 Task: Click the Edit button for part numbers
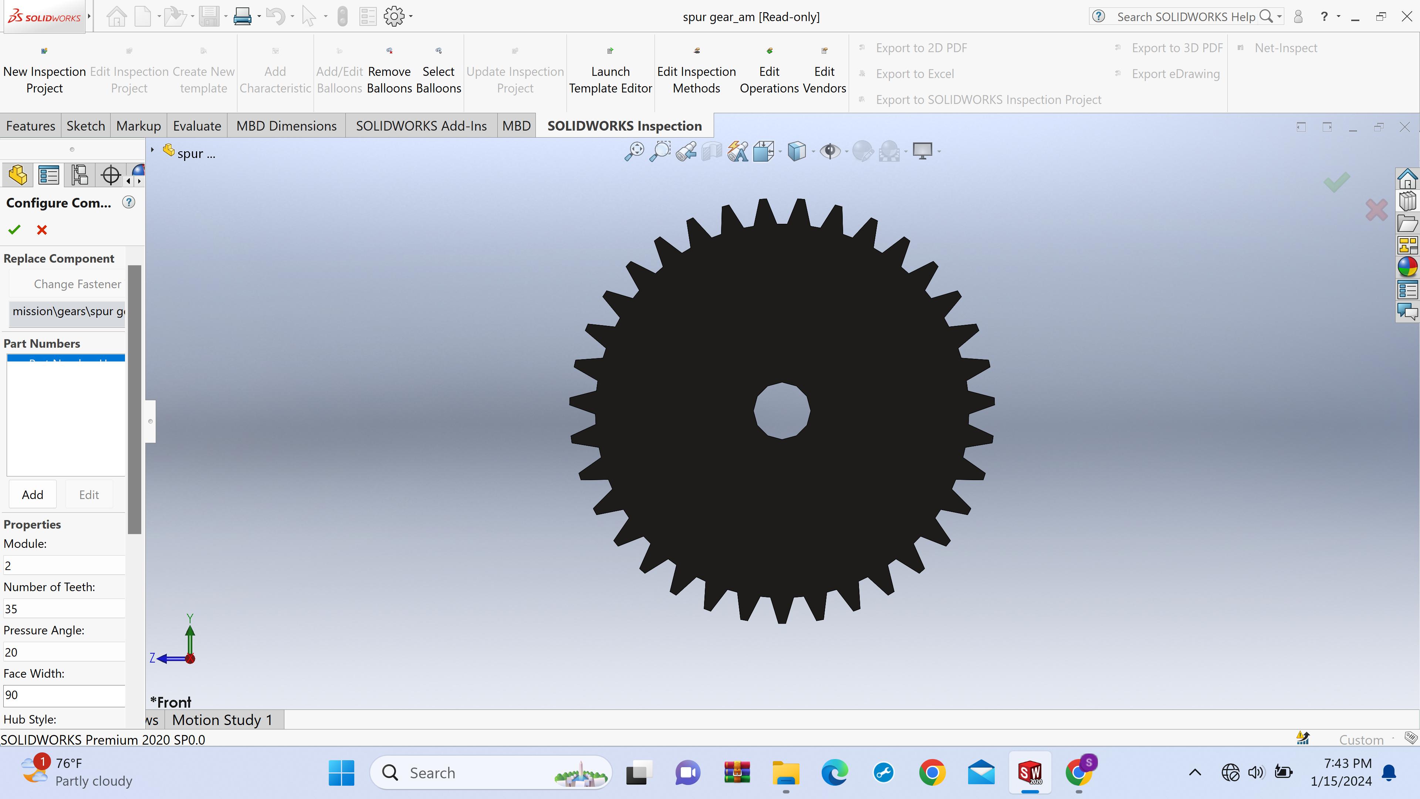coord(89,495)
